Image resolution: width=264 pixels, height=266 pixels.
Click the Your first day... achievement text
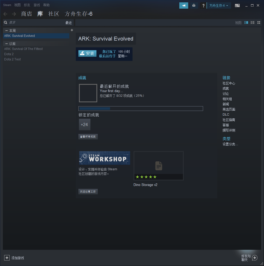111,91
